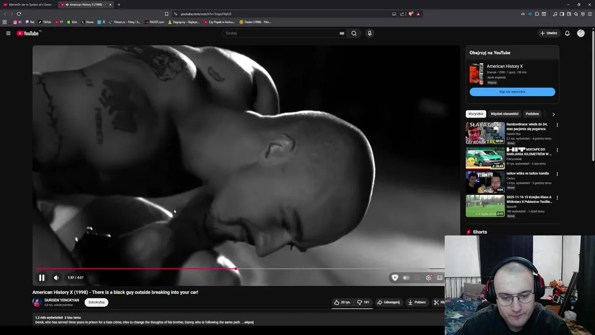Viewport: 595px width, 335px height.
Task: Go to YouTube home via logo
Action: coord(29,33)
